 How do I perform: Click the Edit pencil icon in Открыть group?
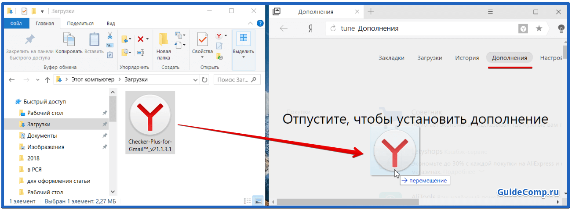coord(219,46)
